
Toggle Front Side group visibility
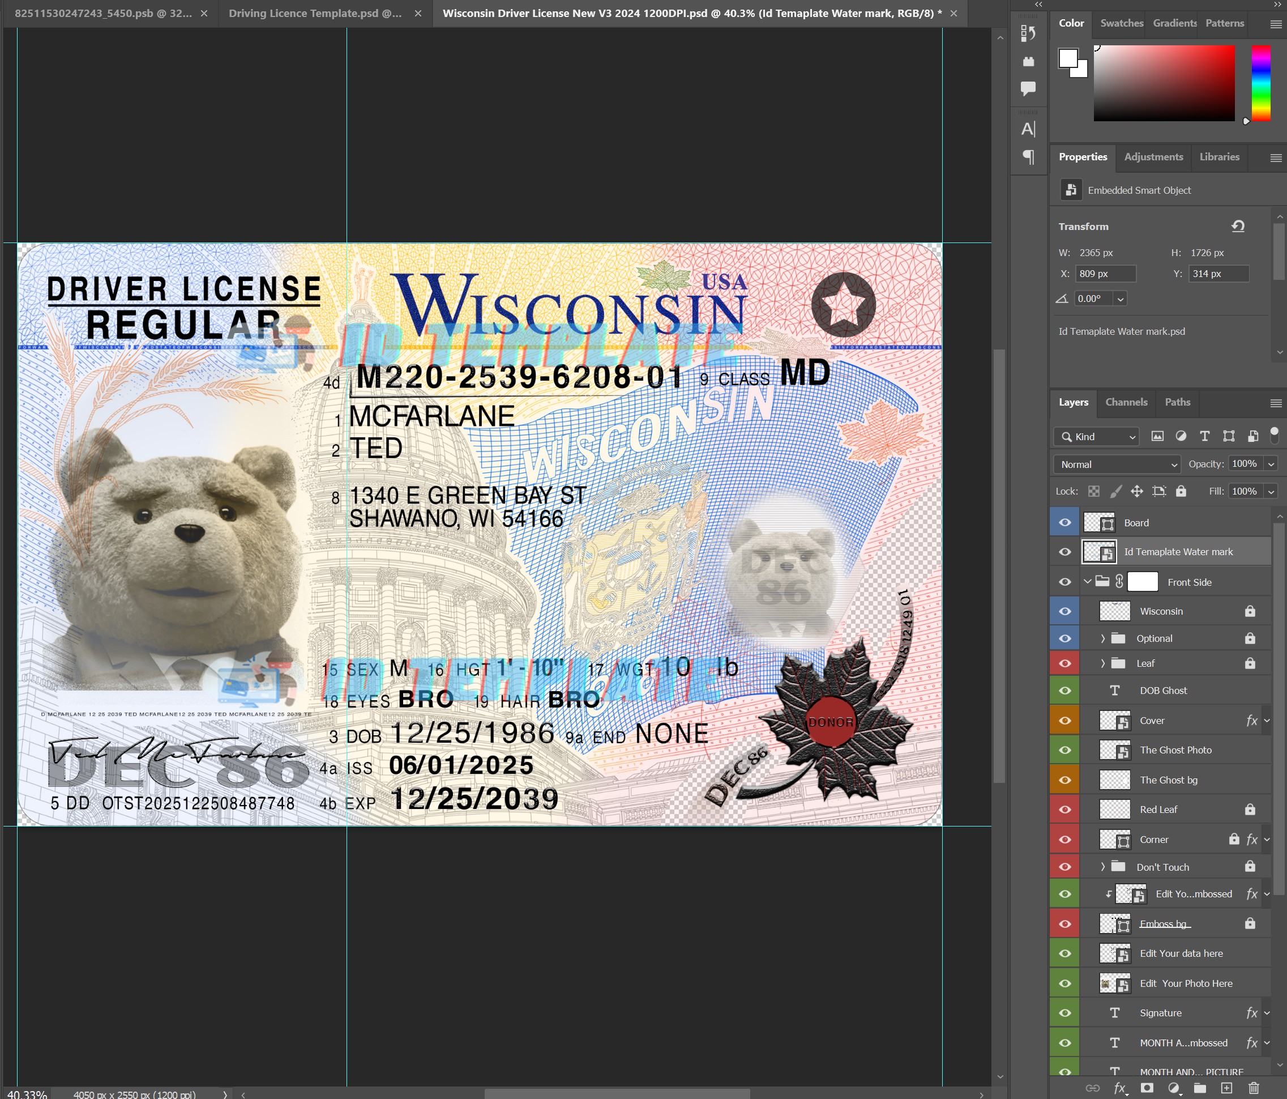[1064, 582]
